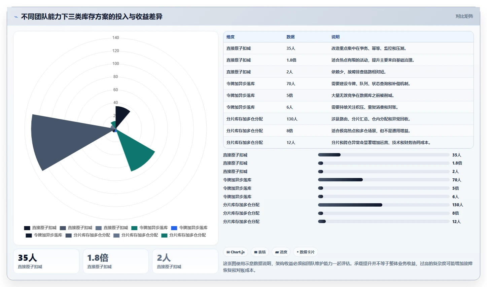This screenshot has height=287, width=487.
Task: Click description 改造重点集中在事务、幂等、监控和压测。
Action: pos(370,48)
